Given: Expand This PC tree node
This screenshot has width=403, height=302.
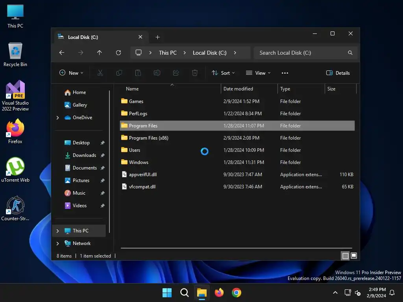Looking at the screenshot, I should [x=57, y=231].
